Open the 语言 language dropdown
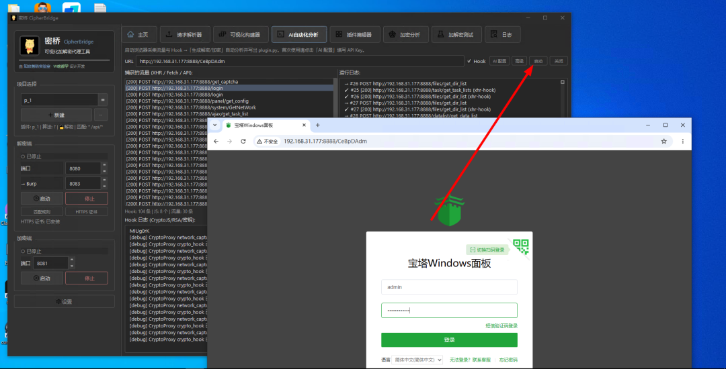The height and width of the screenshot is (369, 726). click(417, 360)
